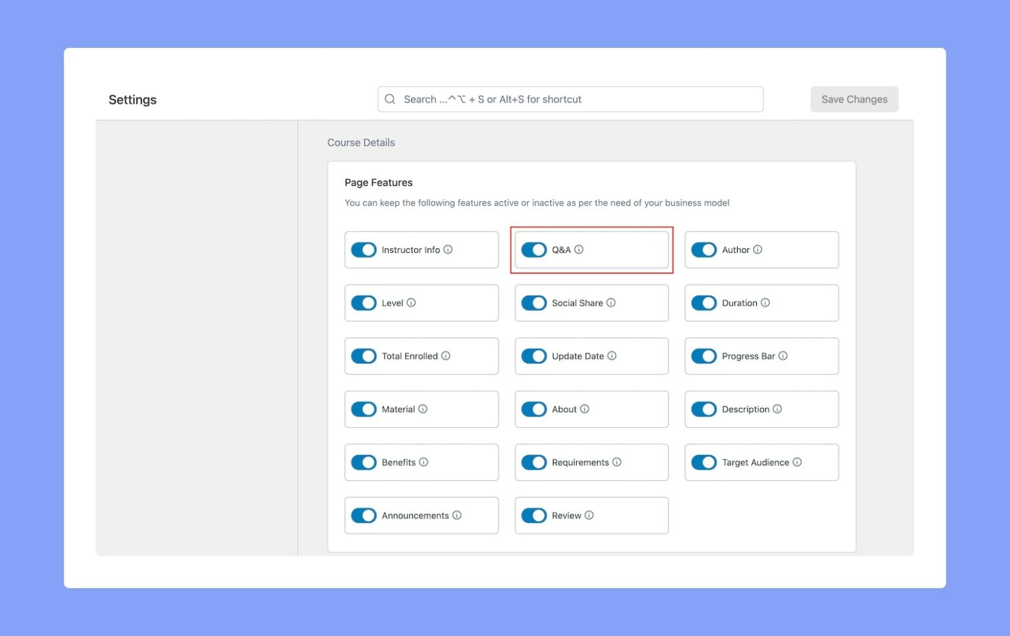Click the Announcements info icon
1010x636 pixels.
pyautogui.click(x=457, y=516)
